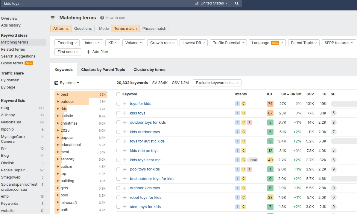Click the KD 74 badge for 'toys for kids'
The height and width of the screenshot is (214, 357).
270,104
